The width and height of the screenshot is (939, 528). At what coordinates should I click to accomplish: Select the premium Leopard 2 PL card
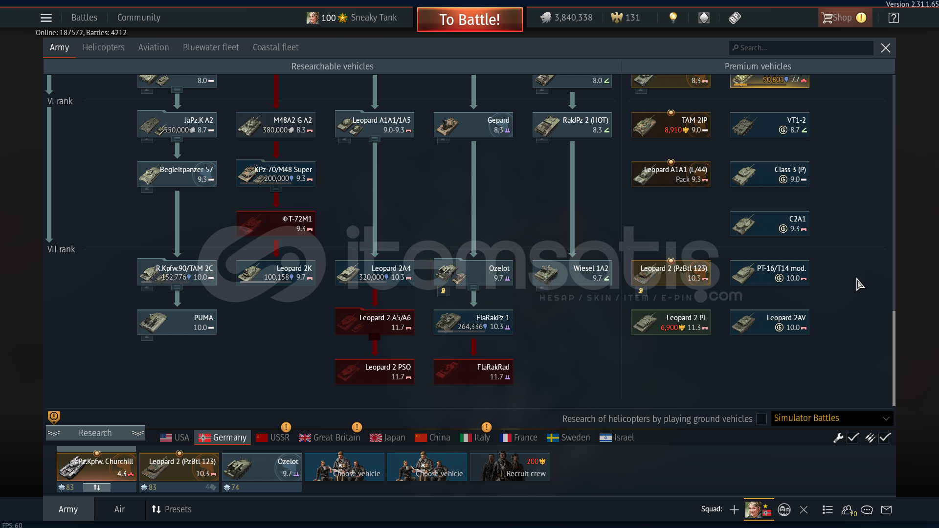pyautogui.click(x=671, y=322)
